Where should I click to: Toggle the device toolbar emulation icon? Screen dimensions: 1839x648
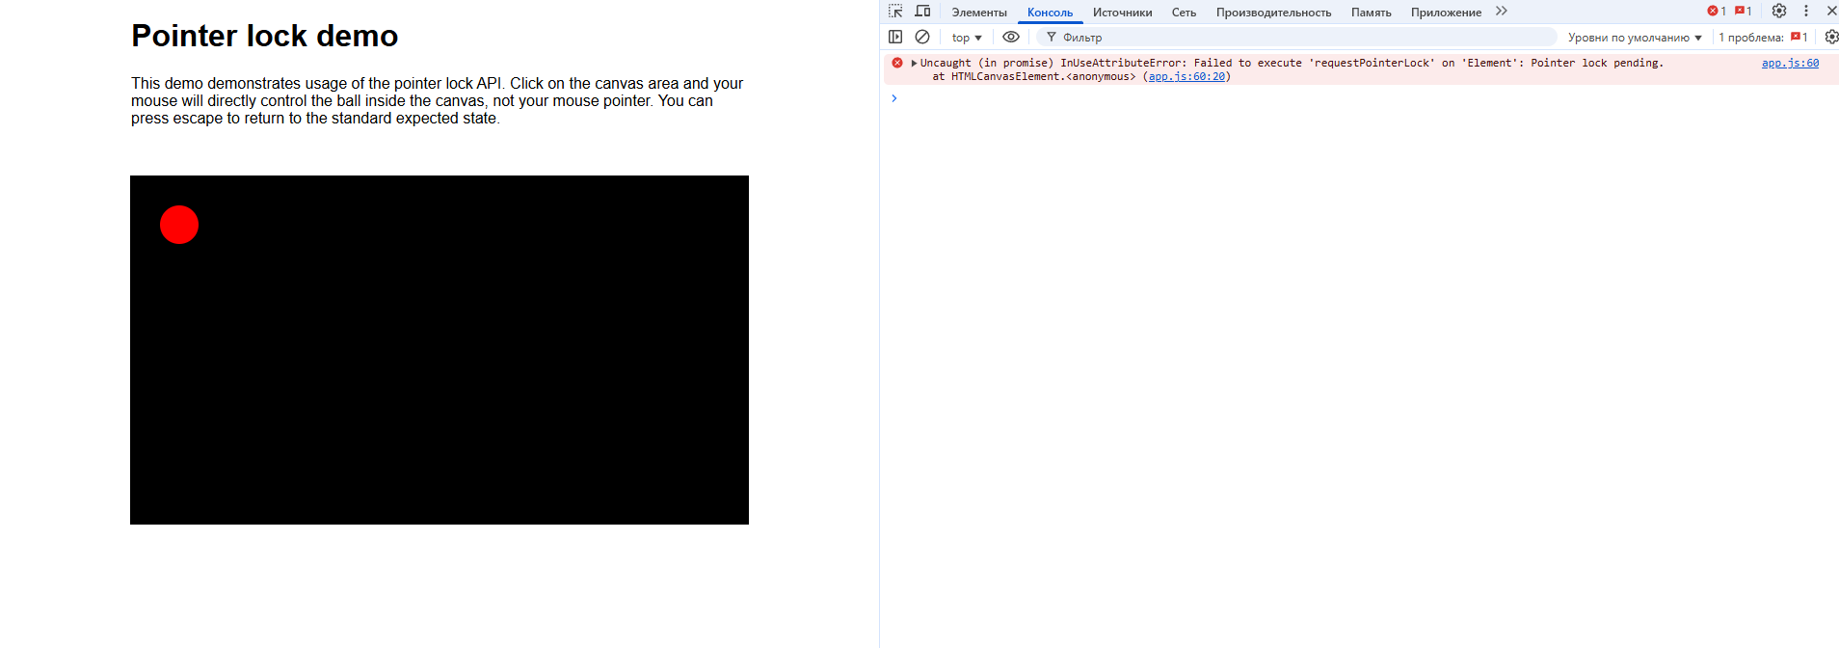click(922, 12)
